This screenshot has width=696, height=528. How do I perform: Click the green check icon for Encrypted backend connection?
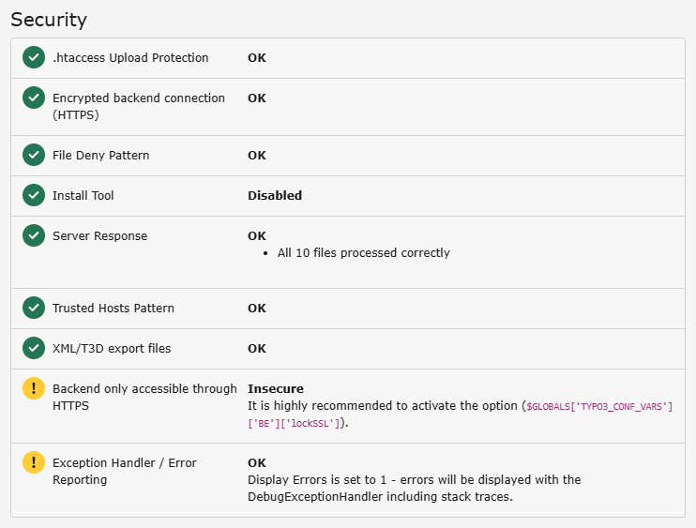tap(34, 98)
